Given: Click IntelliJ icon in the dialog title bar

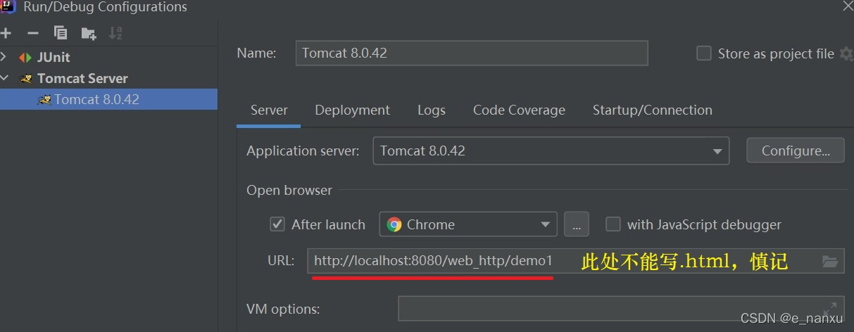Looking at the screenshot, I should click(8, 7).
